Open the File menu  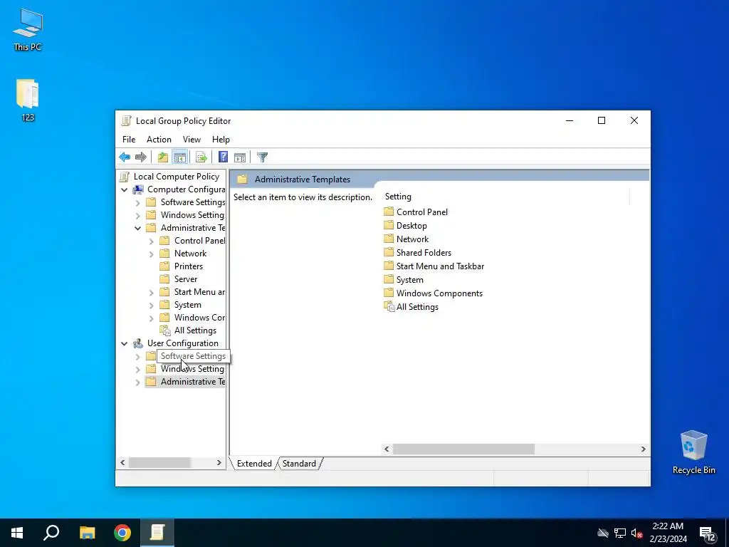click(x=129, y=140)
